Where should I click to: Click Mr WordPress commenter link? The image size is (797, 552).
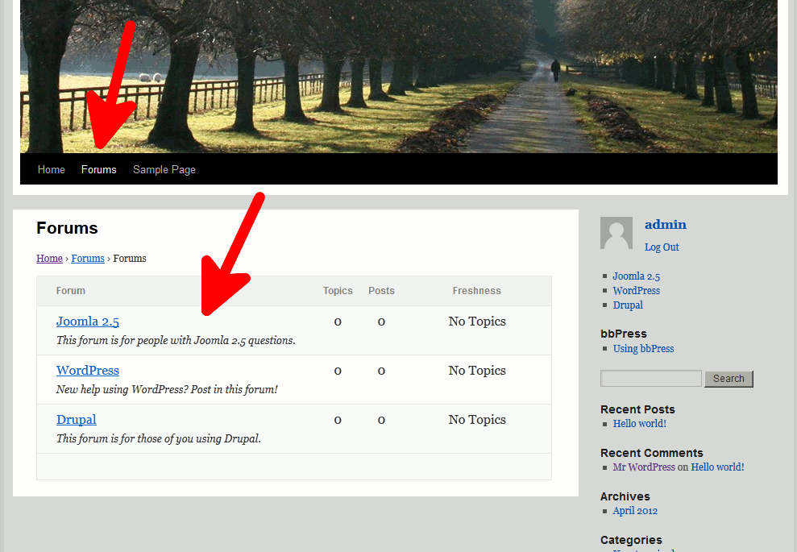[x=644, y=467]
